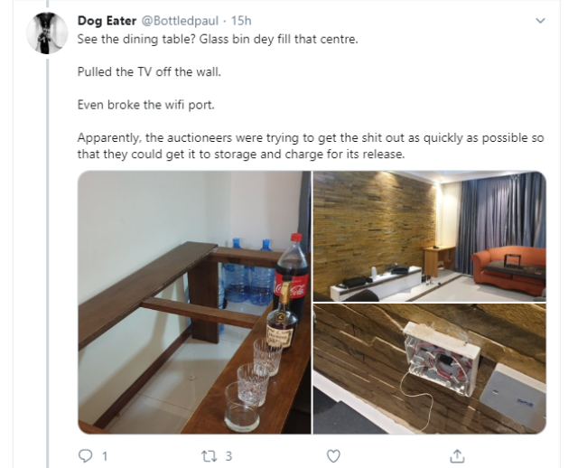Viewport: 587px width, 468px height.
Task: Open the Dog Eater display name link
Action: point(107,21)
